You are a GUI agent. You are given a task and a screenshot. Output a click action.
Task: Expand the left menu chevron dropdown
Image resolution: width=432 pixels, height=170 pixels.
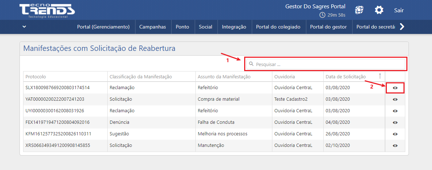click(x=24, y=26)
